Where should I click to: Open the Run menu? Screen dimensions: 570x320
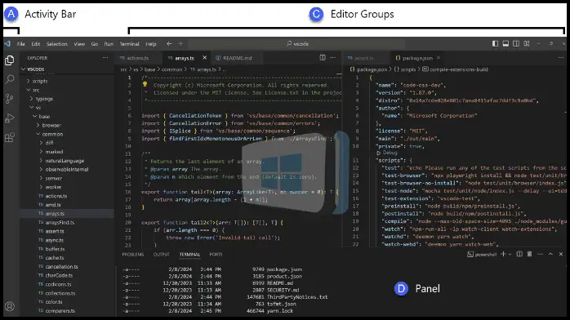click(109, 44)
